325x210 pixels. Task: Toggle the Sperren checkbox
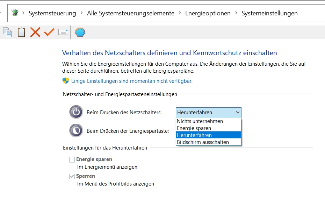click(72, 176)
